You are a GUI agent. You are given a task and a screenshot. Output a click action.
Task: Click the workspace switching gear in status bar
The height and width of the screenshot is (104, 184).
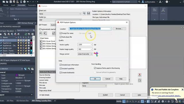point(163,101)
